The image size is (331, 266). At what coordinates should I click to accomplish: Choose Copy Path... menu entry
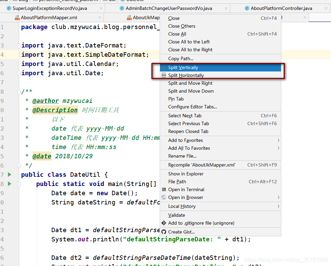click(220, 58)
